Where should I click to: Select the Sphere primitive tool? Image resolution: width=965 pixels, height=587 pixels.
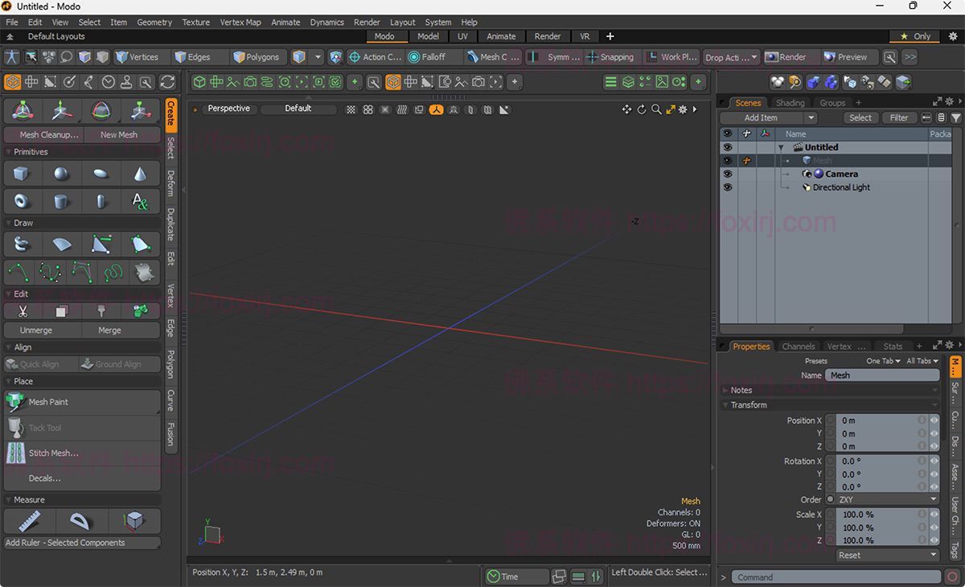(x=62, y=173)
